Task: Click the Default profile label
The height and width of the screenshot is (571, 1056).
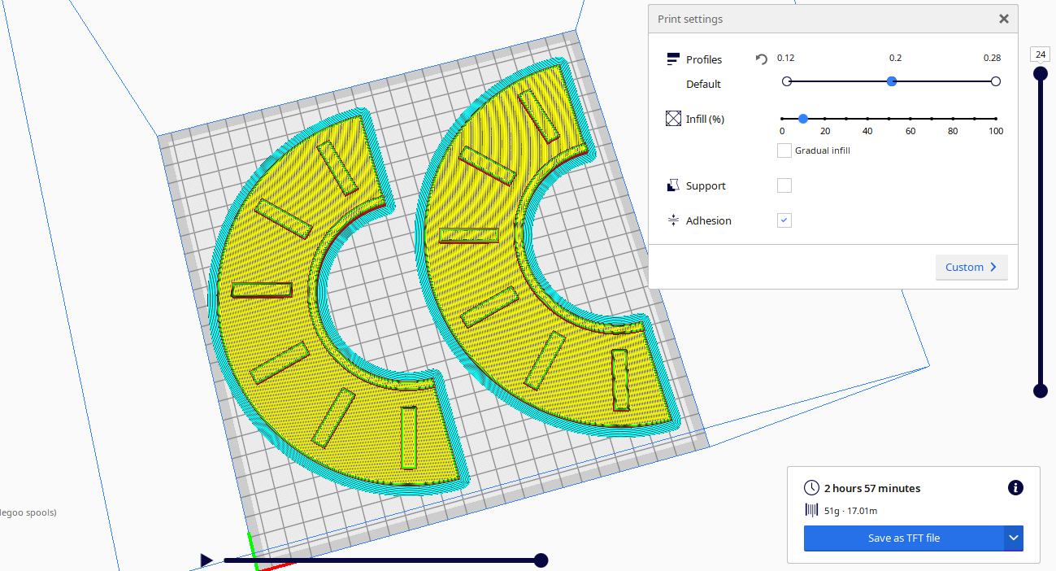Action: coord(703,84)
